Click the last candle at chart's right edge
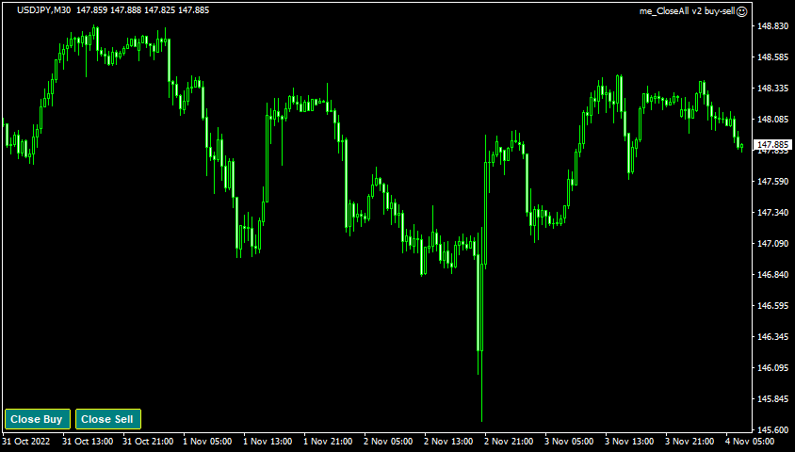The height and width of the screenshot is (452, 795). [741, 146]
